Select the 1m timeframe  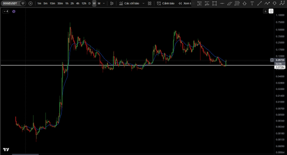click(x=39, y=3)
